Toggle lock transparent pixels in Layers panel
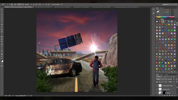The width and height of the screenshot is (178, 100). [x=160, y=82]
